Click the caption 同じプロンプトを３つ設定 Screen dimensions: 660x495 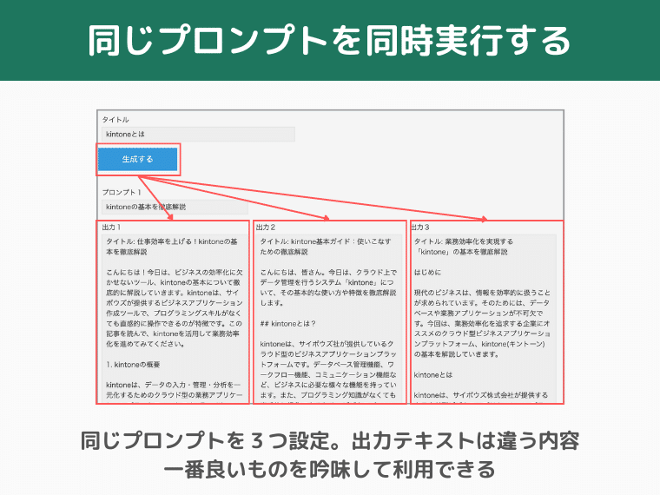click(x=205, y=440)
